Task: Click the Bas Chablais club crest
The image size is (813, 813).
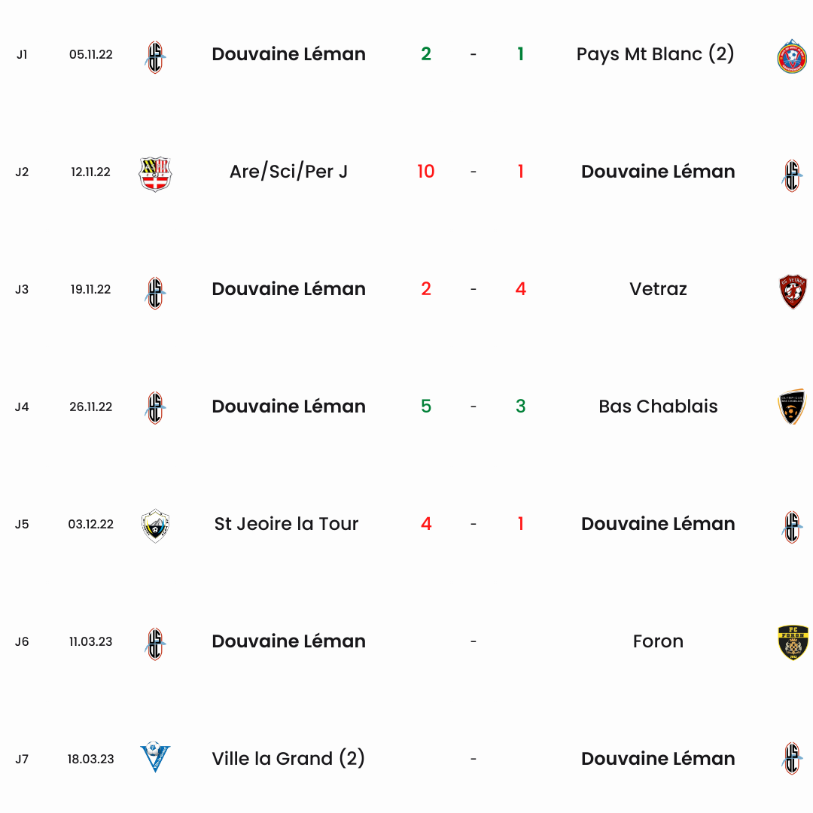Action: 792,407
